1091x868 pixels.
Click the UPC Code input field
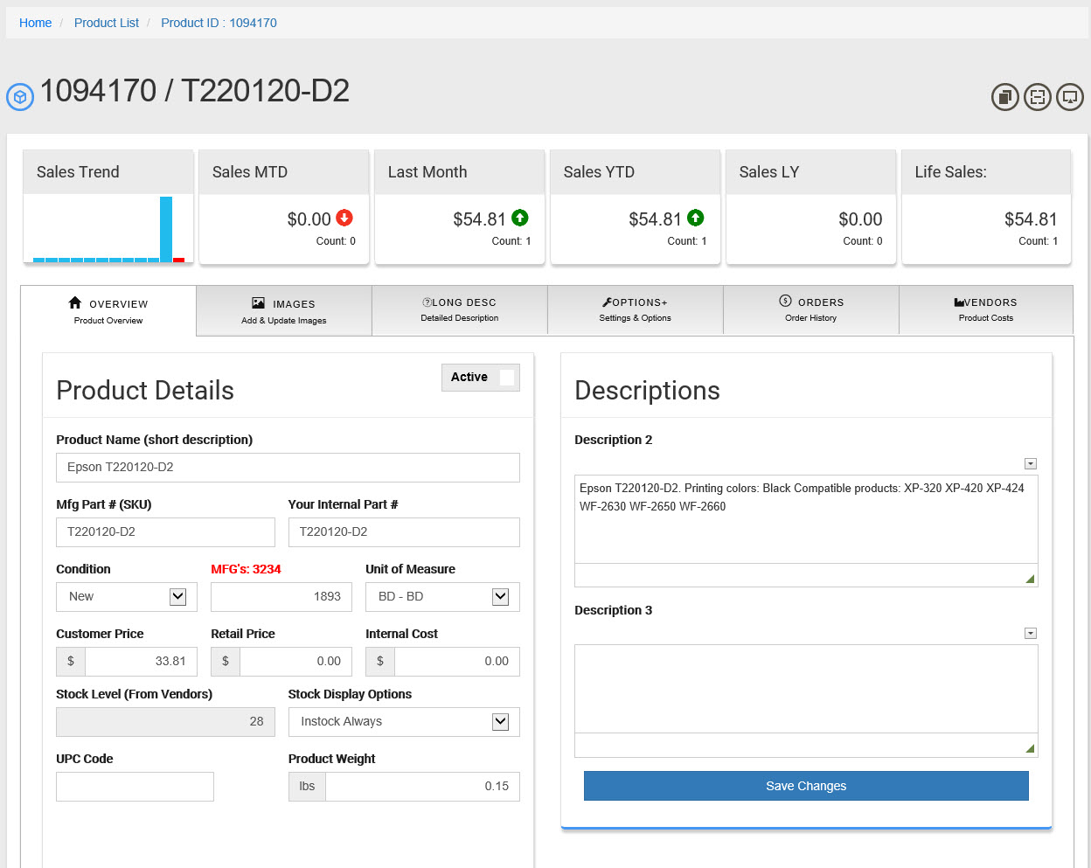point(135,787)
